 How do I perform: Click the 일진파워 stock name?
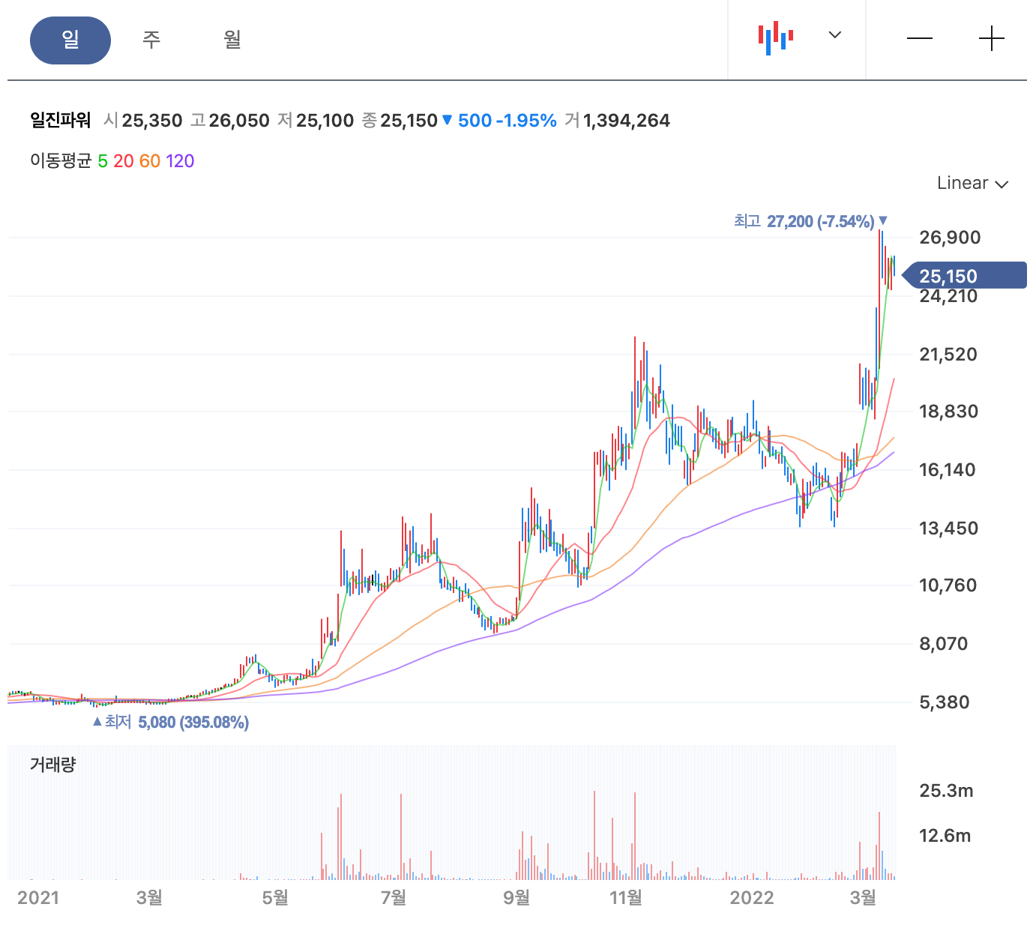61,121
